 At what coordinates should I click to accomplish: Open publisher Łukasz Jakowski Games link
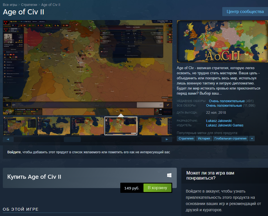(x=225, y=125)
